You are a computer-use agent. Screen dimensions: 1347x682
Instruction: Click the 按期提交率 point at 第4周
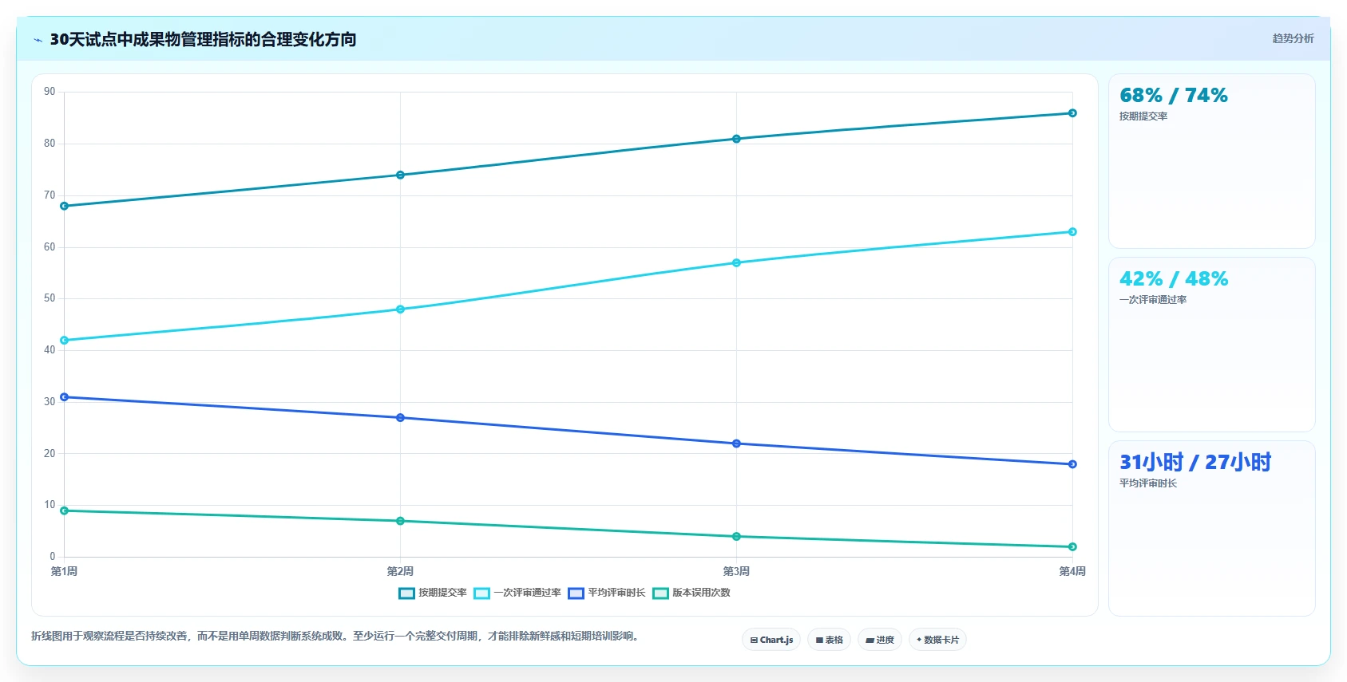tap(1072, 113)
